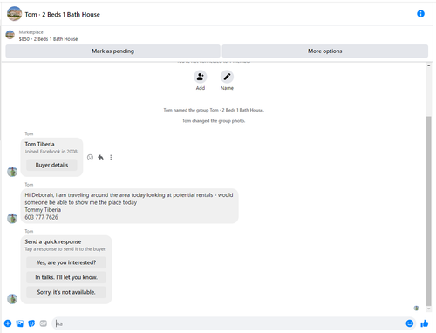Click 'Tom changed the group photo.' notice
436x333 pixels.
[214, 121]
